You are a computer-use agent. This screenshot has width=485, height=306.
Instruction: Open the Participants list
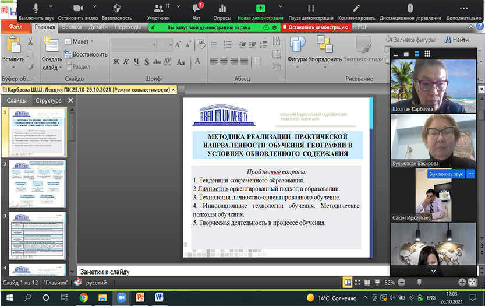[158, 8]
